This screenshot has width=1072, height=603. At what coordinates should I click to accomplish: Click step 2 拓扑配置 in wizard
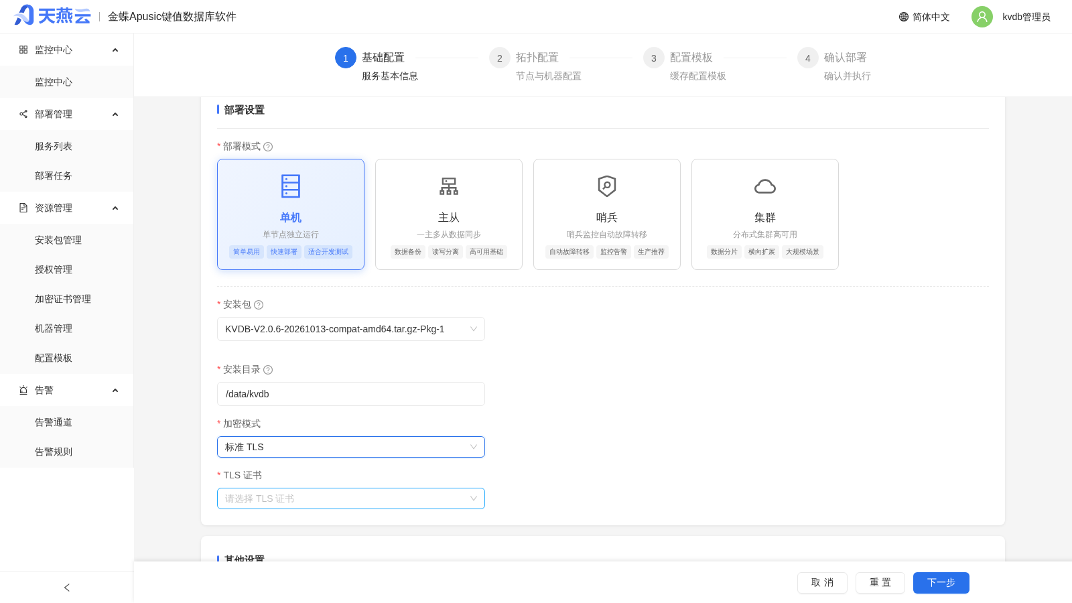536,66
